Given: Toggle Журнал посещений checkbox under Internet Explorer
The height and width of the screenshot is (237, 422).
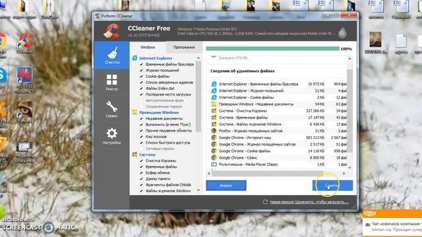Looking at the screenshot, I should tap(141, 70).
